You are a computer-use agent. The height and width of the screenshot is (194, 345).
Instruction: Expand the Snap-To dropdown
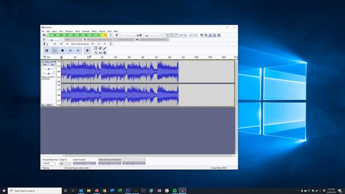[x=65, y=163]
